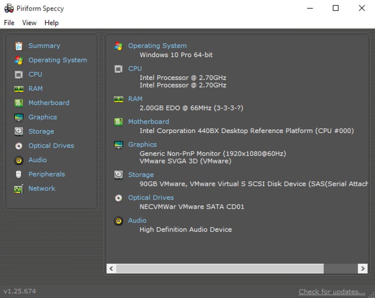
Task: Click the Motherboard heading link in summary
Action: coord(148,122)
